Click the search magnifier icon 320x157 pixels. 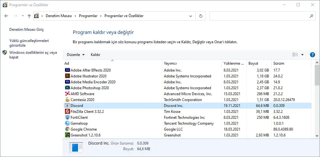tap(311, 16)
